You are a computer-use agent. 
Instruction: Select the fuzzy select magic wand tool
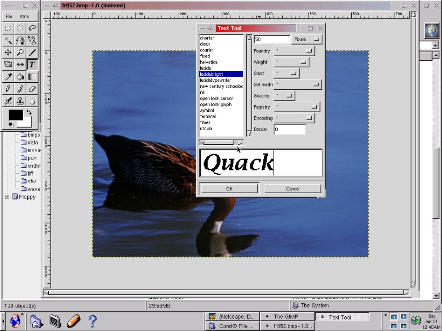(x=8, y=40)
